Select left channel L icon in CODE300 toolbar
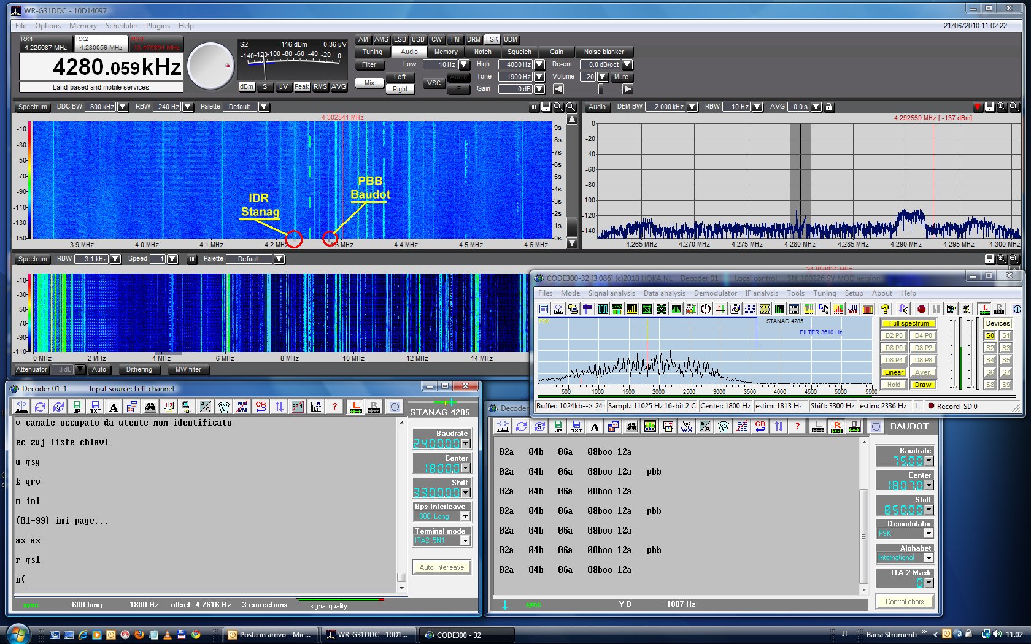 click(x=985, y=309)
